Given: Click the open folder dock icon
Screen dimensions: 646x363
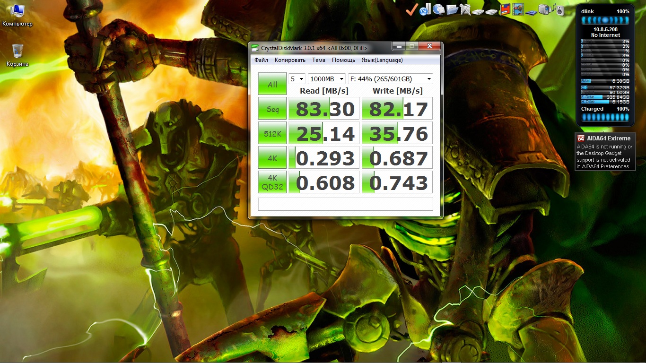Looking at the screenshot, I should pyautogui.click(x=453, y=9).
